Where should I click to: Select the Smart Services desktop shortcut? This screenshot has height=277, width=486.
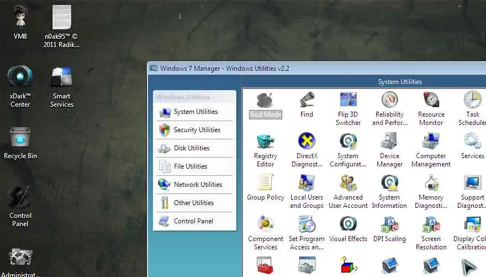[x=62, y=87]
